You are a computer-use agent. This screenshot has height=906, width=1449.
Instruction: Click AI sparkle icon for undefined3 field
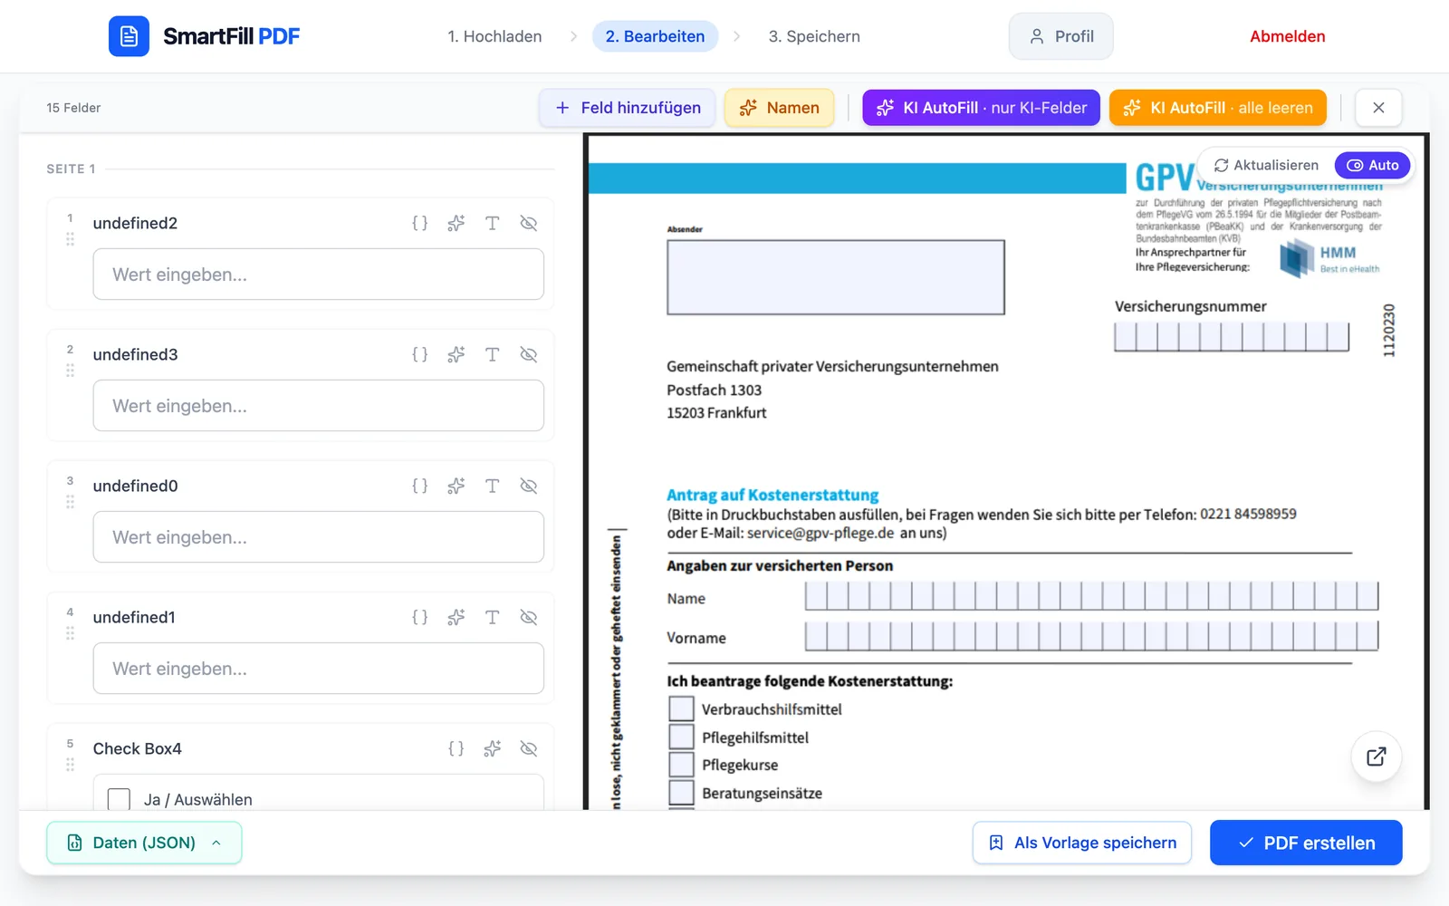[456, 354]
